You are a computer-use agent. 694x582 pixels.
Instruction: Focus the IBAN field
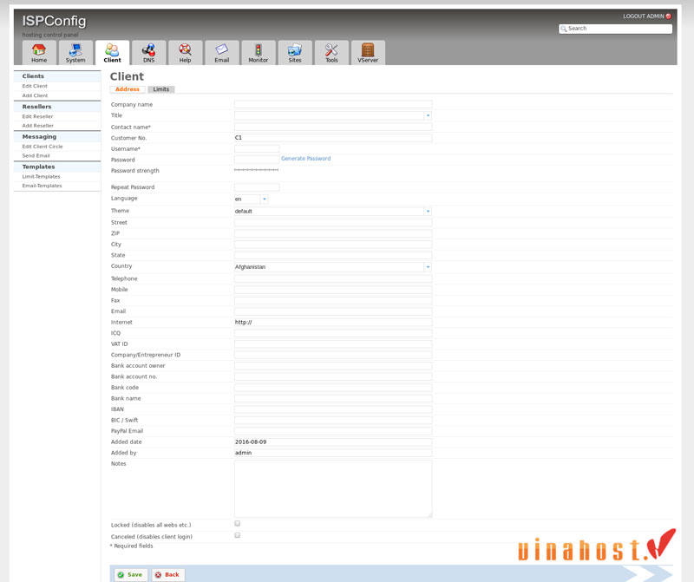pos(333,409)
